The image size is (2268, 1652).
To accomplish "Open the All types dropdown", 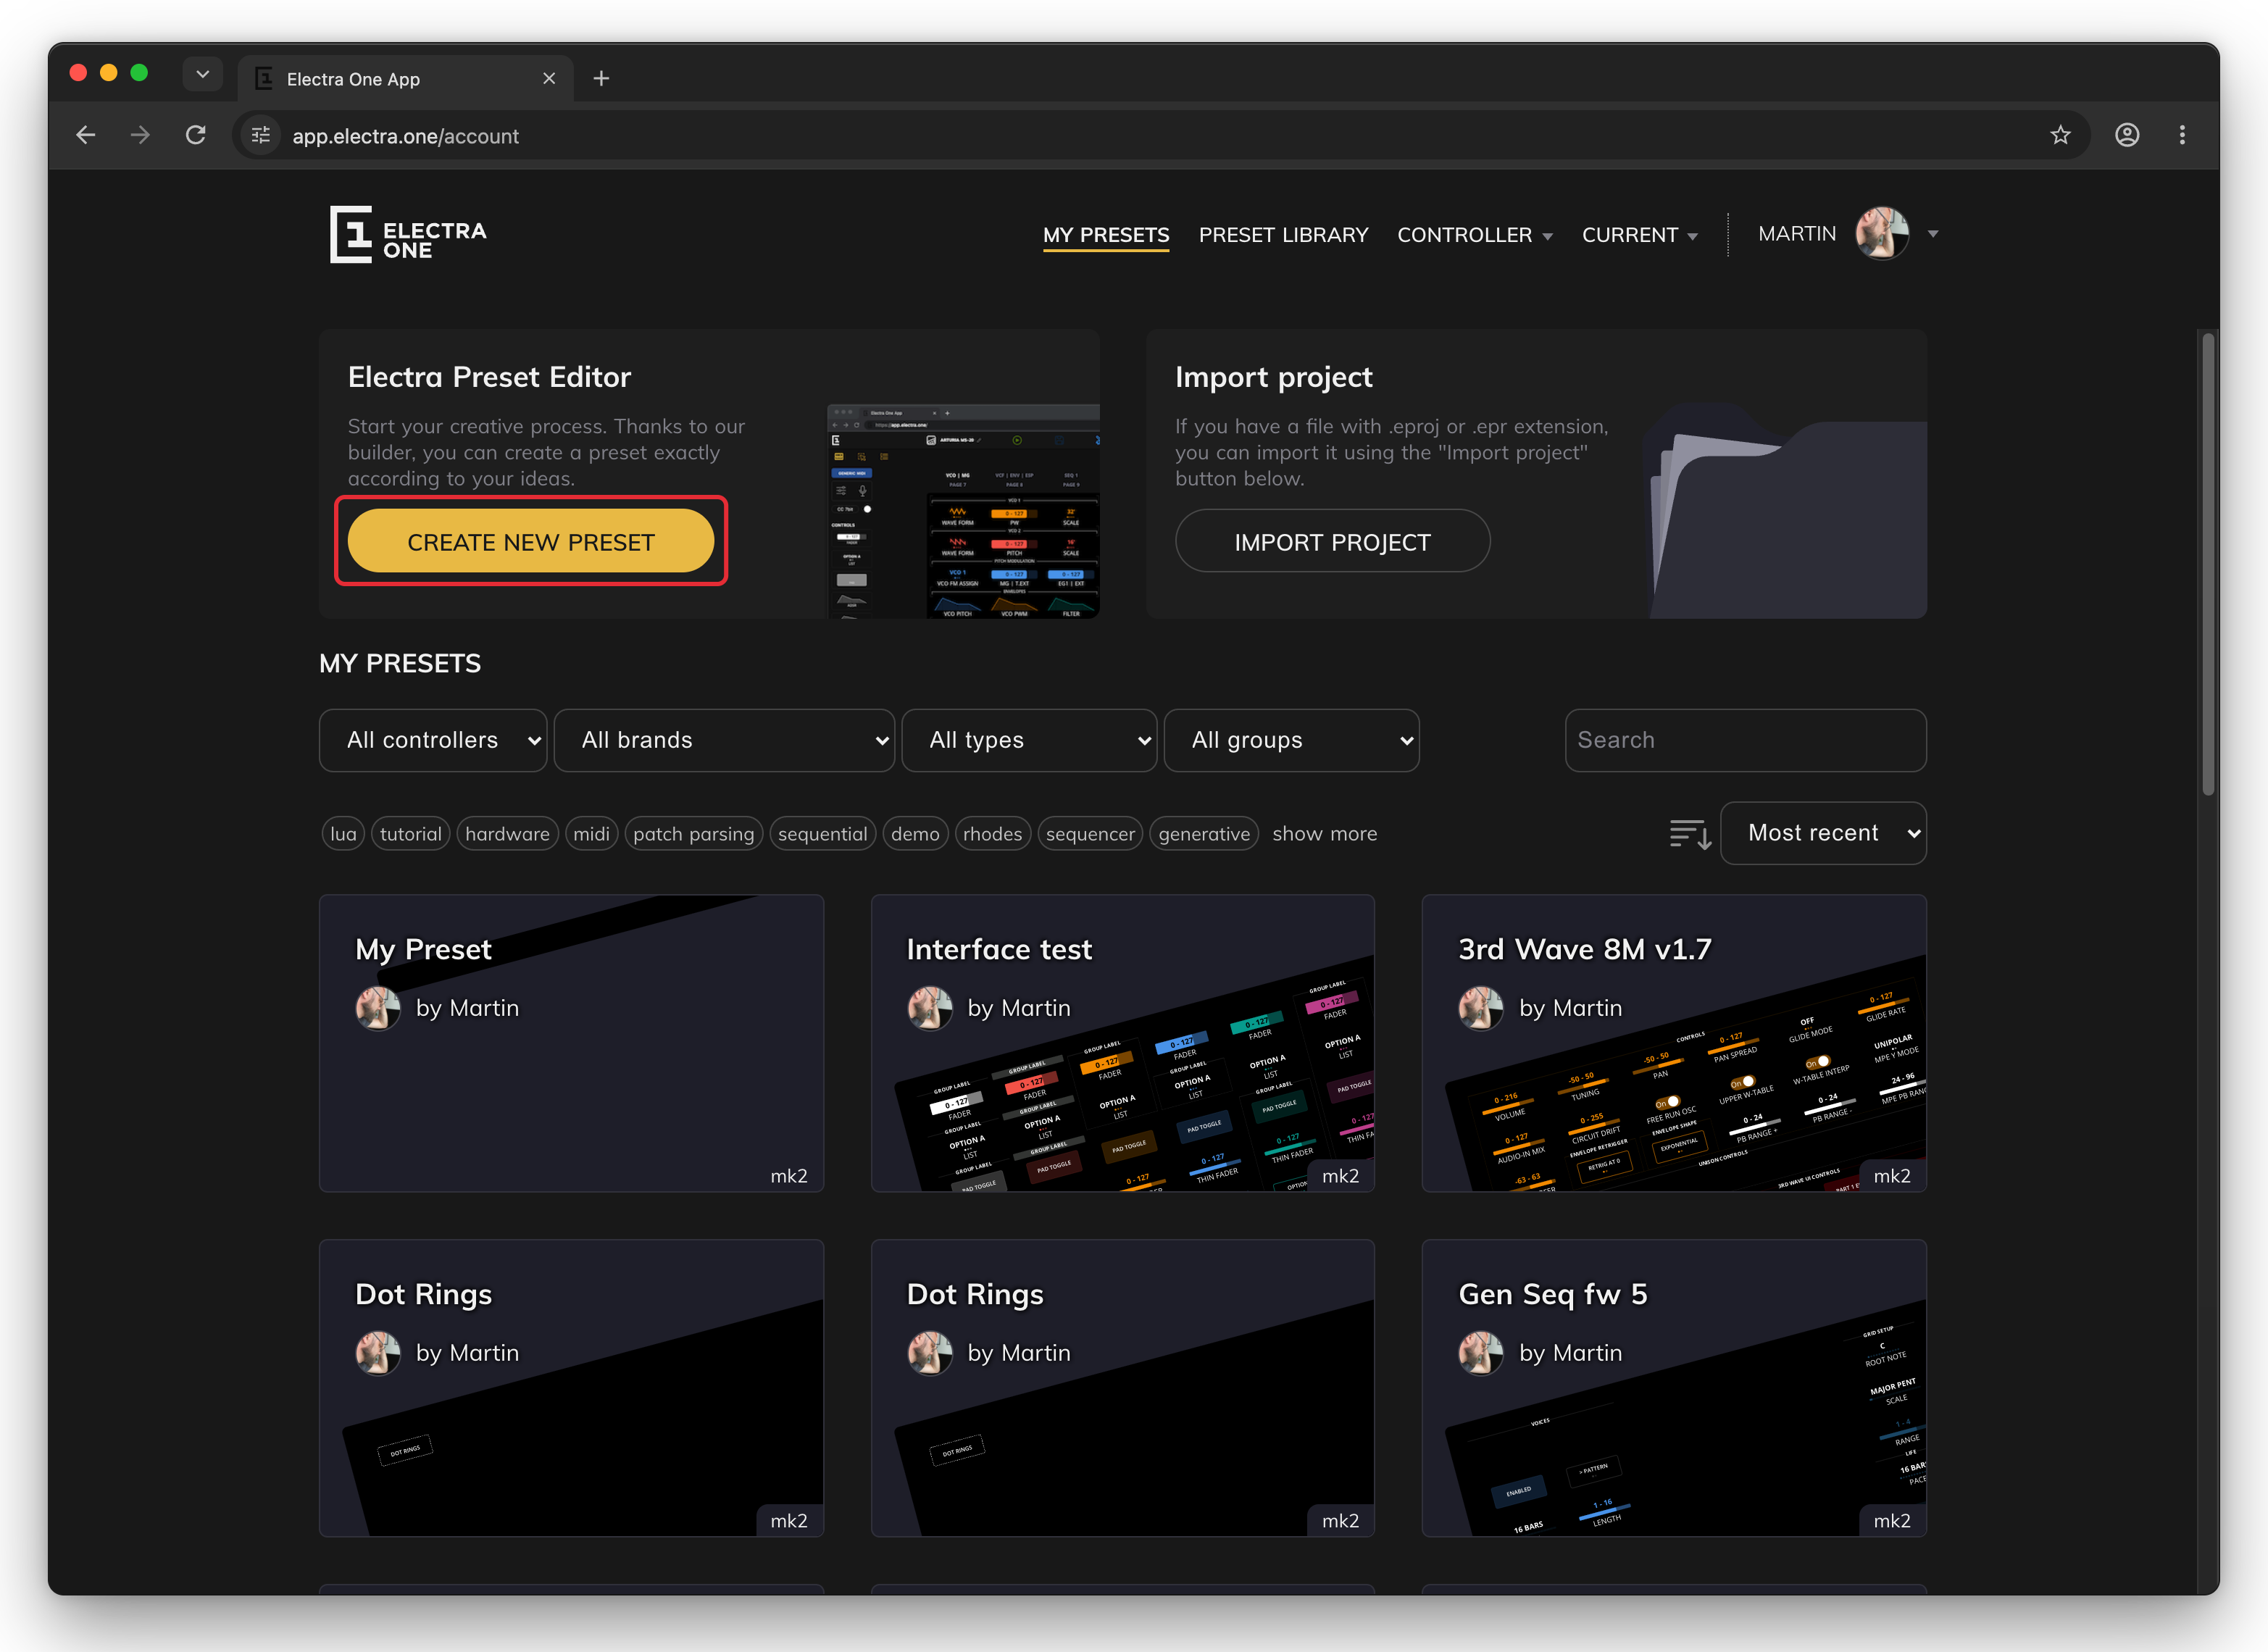I will coord(1029,740).
